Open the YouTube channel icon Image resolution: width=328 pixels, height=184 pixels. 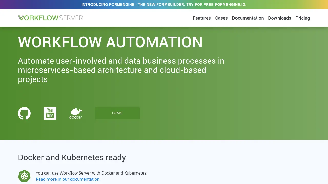point(50,113)
